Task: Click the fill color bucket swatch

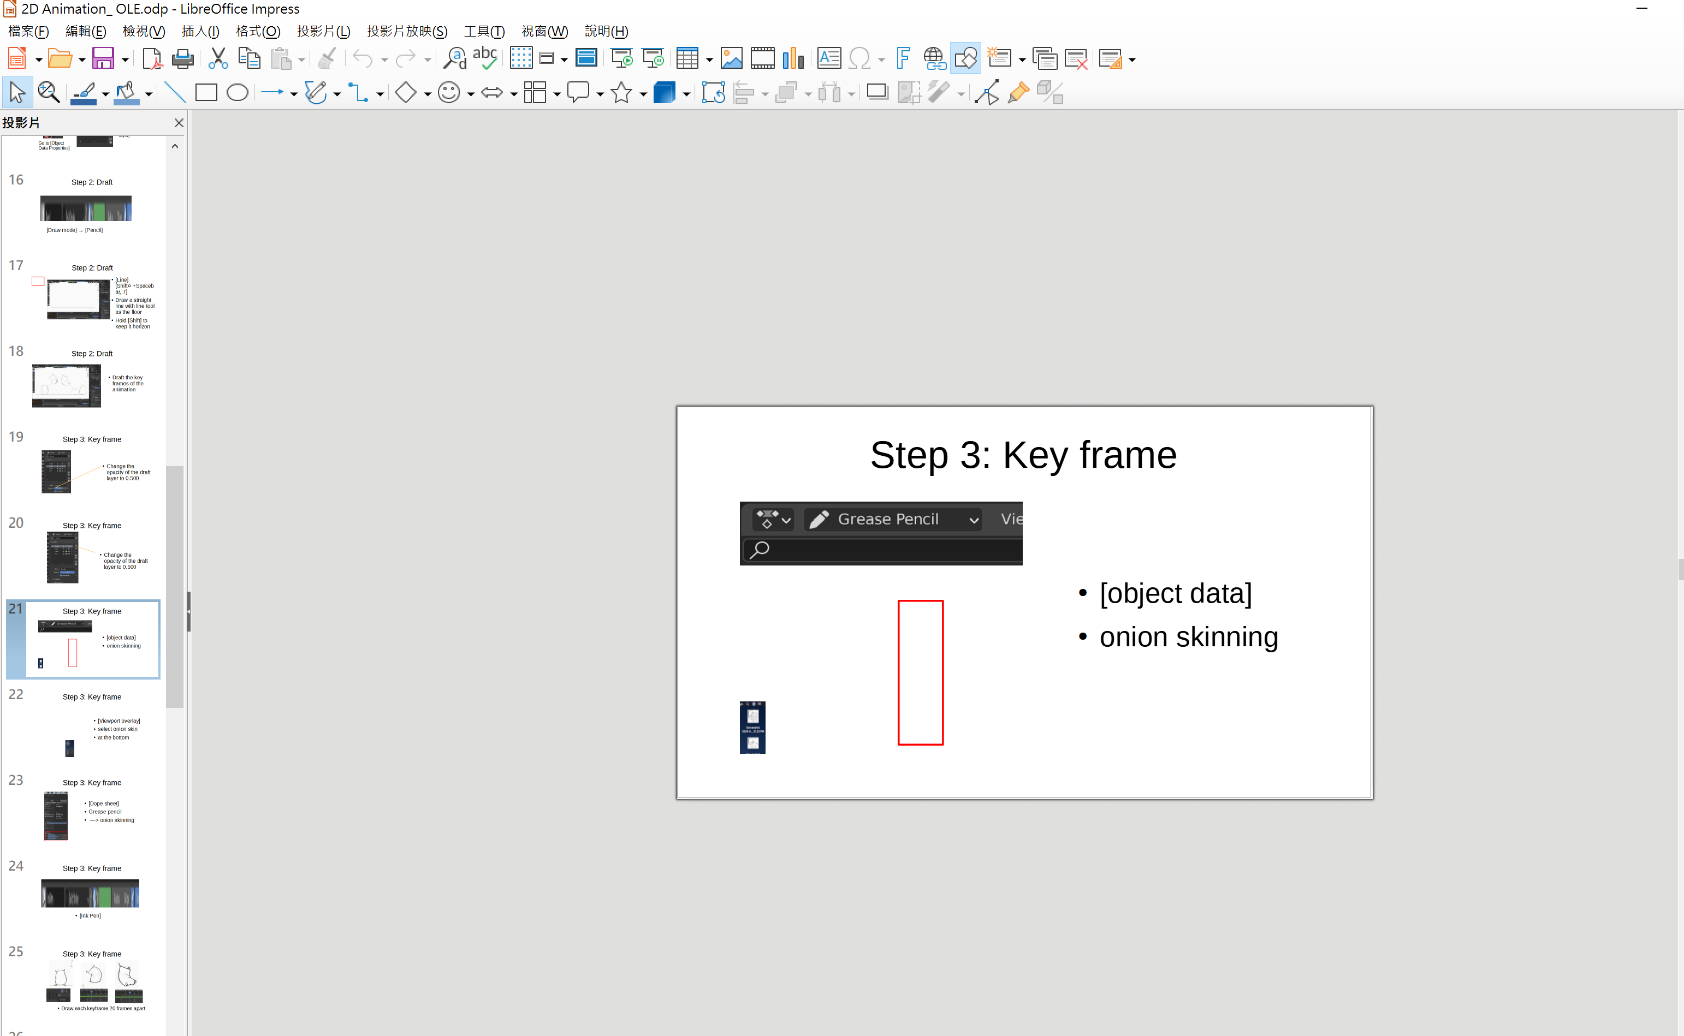Action: [127, 92]
